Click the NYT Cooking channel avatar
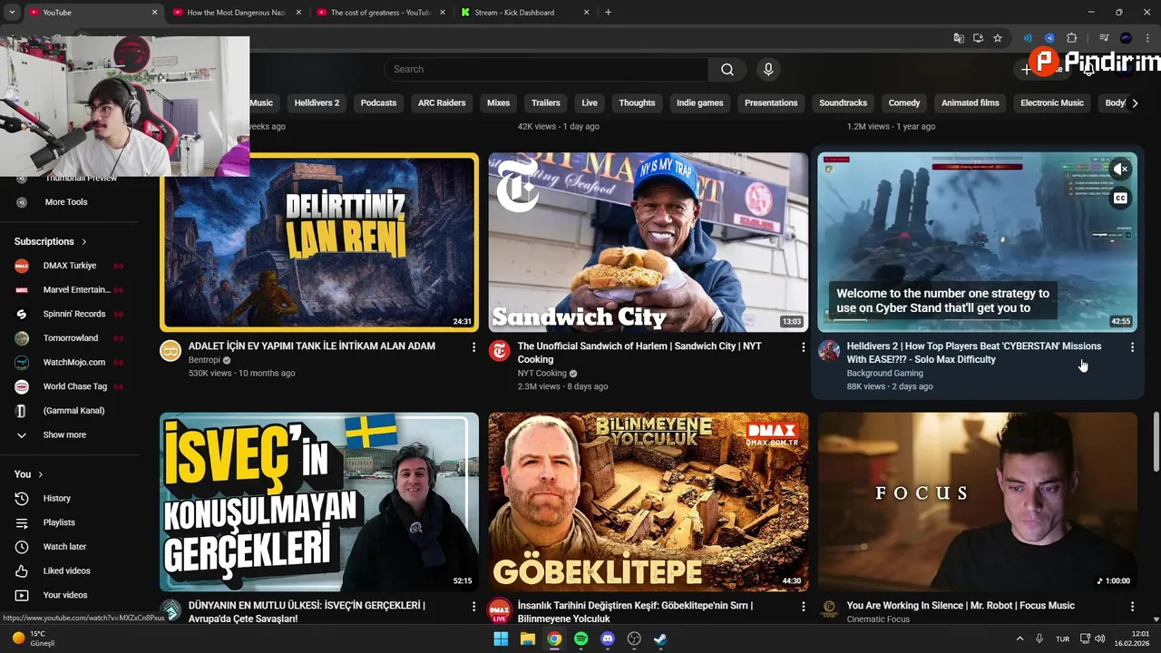 click(x=500, y=351)
